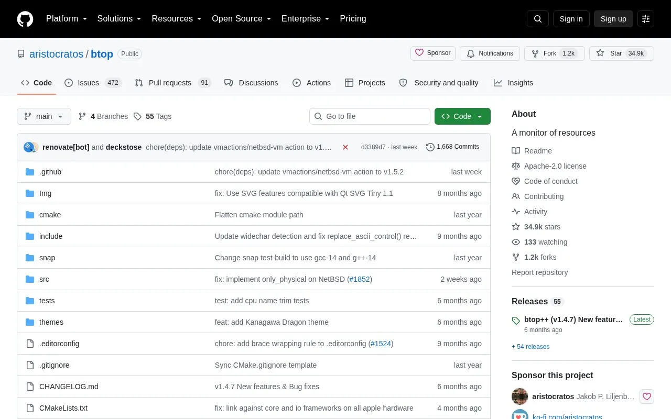671x419 pixels.
Task: Switch to the Actions tab
Action: pos(311,83)
